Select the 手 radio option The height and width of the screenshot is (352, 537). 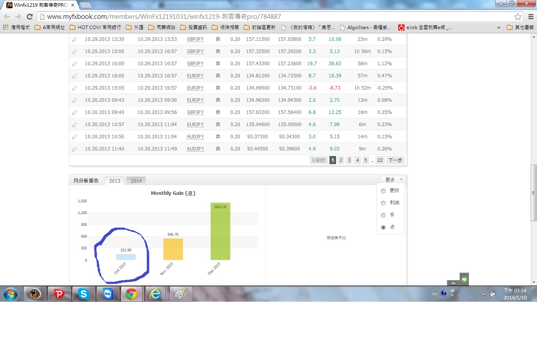pos(383,215)
